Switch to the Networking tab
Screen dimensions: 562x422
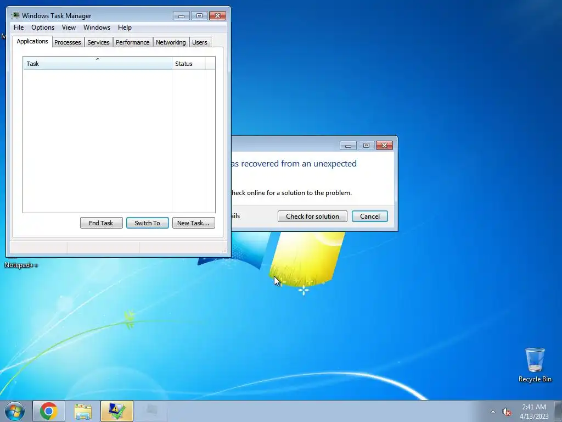point(171,42)
